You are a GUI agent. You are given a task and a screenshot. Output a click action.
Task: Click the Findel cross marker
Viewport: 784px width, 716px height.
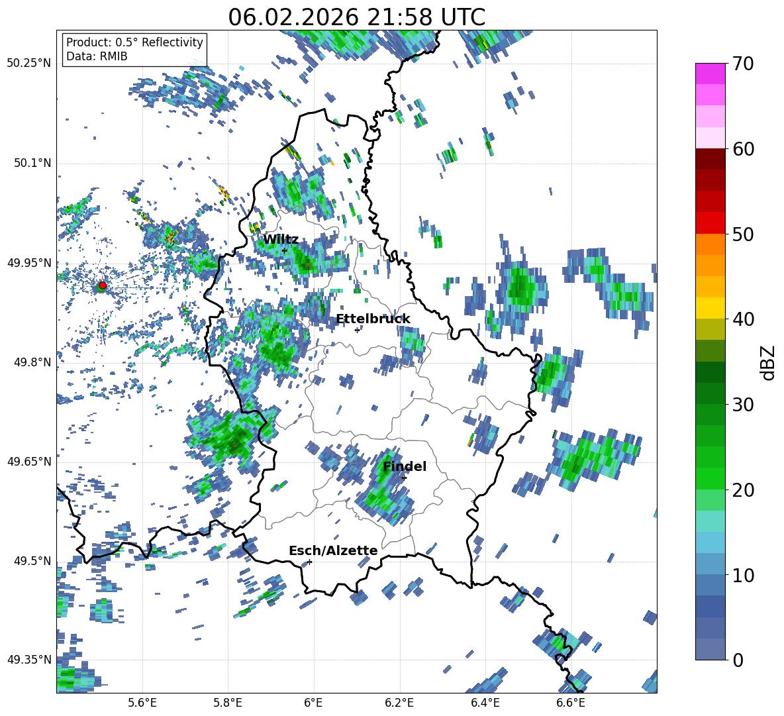404,478
